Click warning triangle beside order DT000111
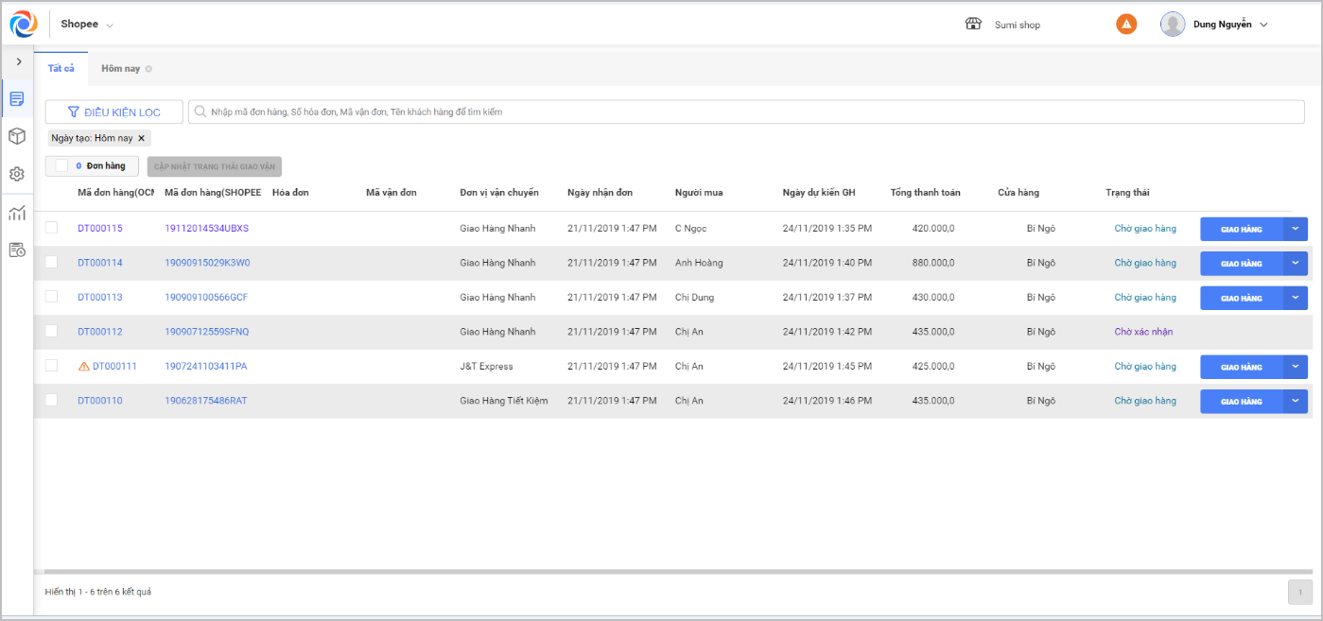The image size is (1323, 621). tap(84, 367)
